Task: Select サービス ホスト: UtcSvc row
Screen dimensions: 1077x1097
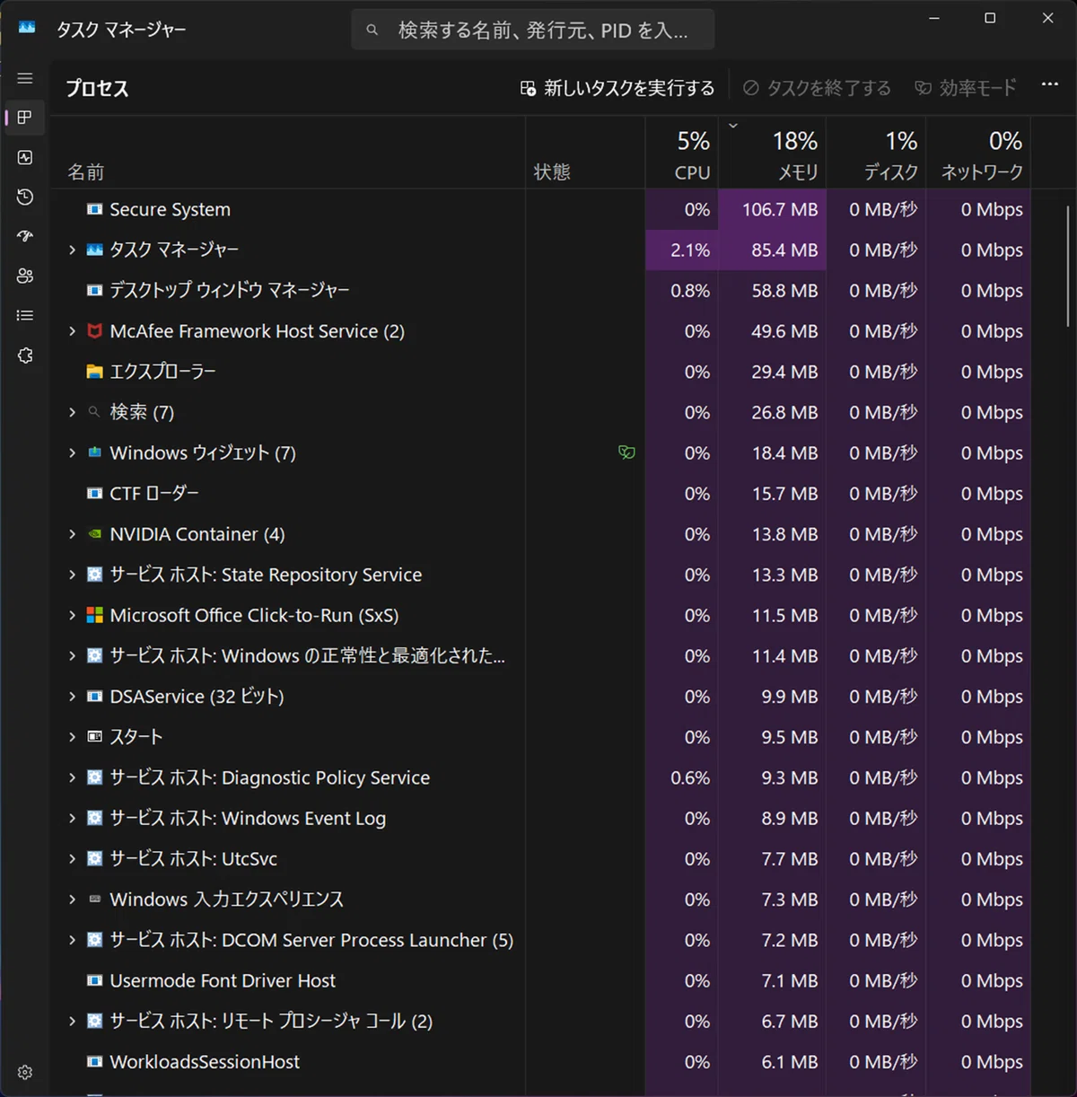Action: (540, 859)
